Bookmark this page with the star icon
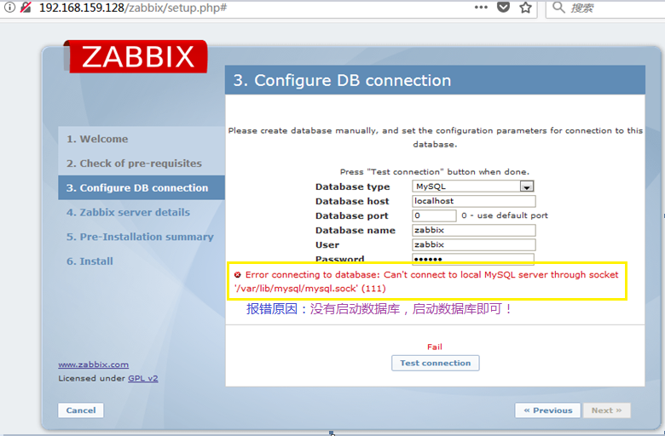This screenshot has width=665, height=436. [x=525, y=8]
